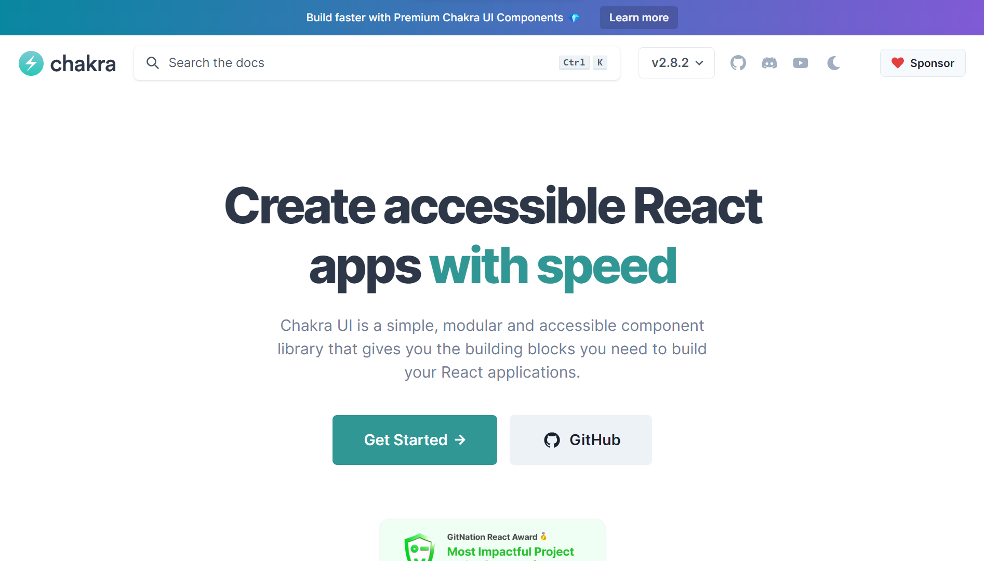
Task: Click the Ctrl key hint in the search box
Action: tap(574, 63)
